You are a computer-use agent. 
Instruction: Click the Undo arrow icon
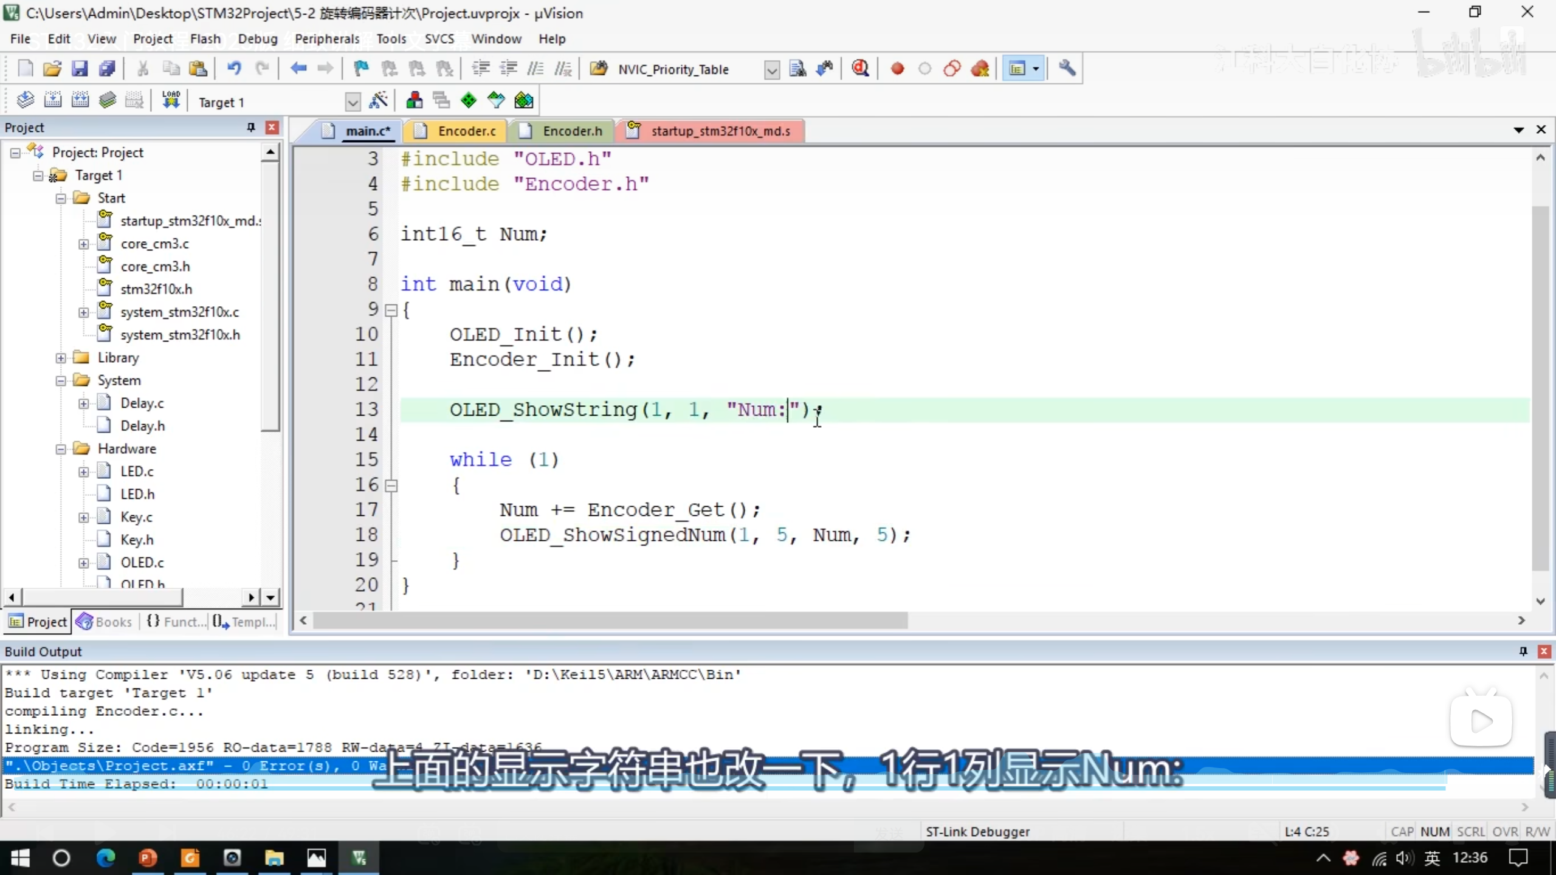(x=234, y=69)
